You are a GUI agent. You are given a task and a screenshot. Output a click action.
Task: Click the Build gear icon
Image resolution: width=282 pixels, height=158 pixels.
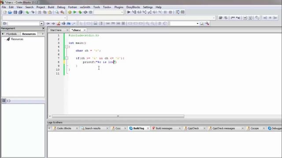click(x=70, y=12)
